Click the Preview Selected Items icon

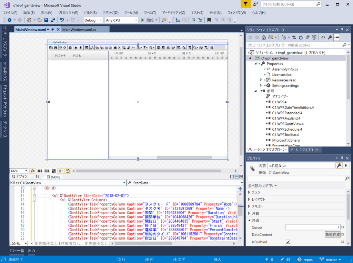click(x=336, y=37)
